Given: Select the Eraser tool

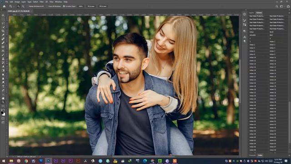Looking at the screenshot, I should click(3, 67).
